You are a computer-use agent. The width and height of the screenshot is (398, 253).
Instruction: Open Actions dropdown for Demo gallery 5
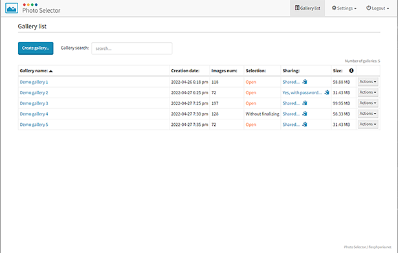pyautogui.click(x=368, y=125)
